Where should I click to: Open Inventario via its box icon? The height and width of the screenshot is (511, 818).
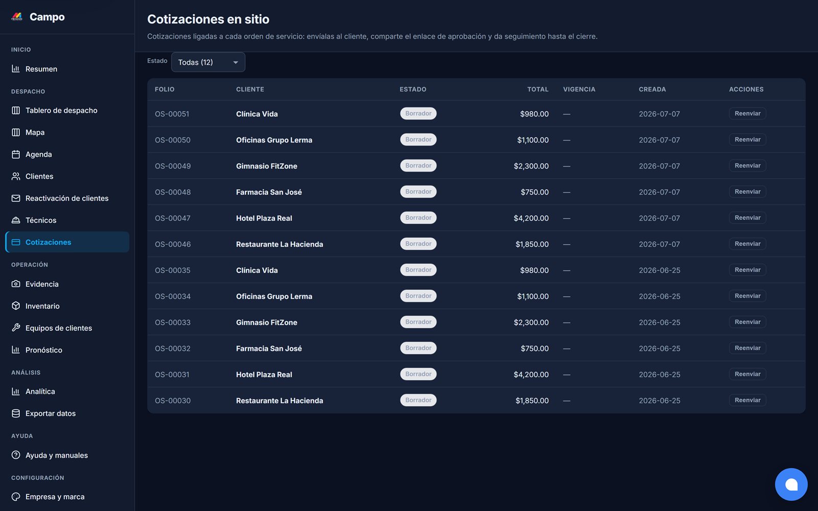16,306
